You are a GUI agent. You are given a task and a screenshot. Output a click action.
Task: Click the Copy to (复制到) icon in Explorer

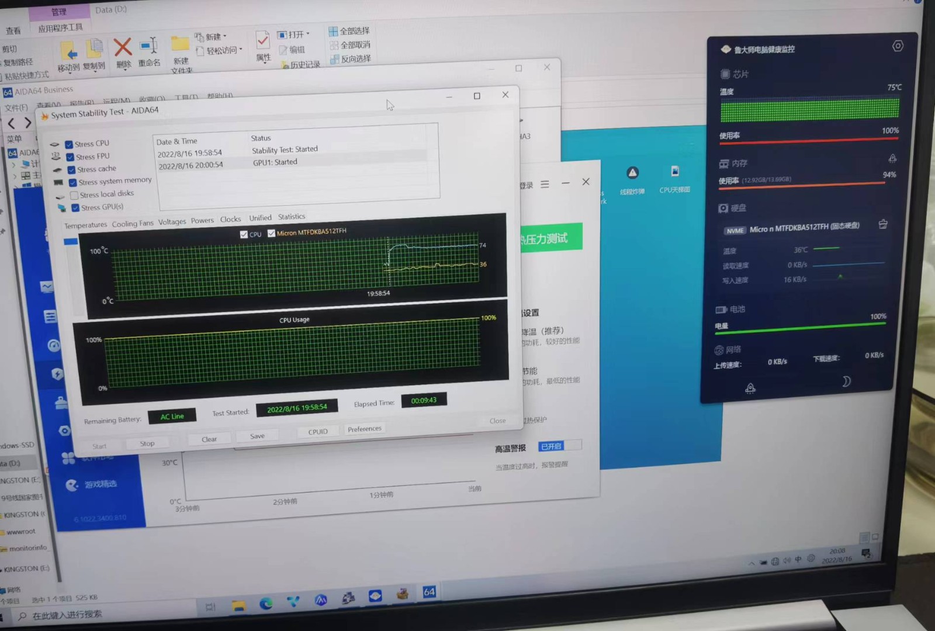coord(94,55)
